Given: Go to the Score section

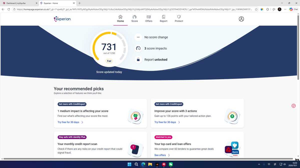Looking at the screenshot, I should pyautogui.click(x=134, y=19).
